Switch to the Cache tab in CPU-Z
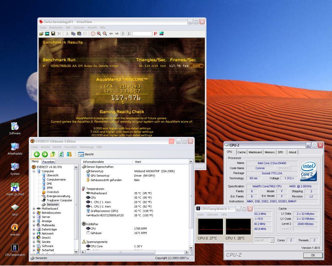 tap(241, 152)
